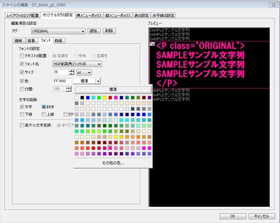Viewport: 280px width, 223px height.
Task: Go to the 表の設定 tab
Action: tap(142, 16)
